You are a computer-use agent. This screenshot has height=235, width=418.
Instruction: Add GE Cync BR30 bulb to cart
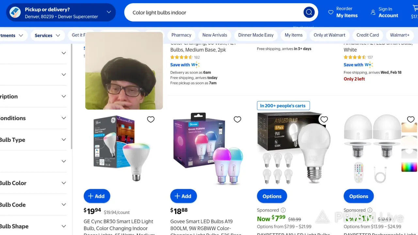[x=97, y=196]
